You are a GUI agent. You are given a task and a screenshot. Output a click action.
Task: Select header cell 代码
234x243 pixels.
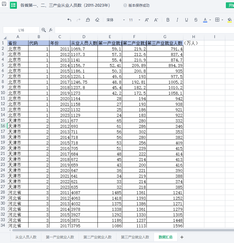pyautogui.click(x=39, y=43)
